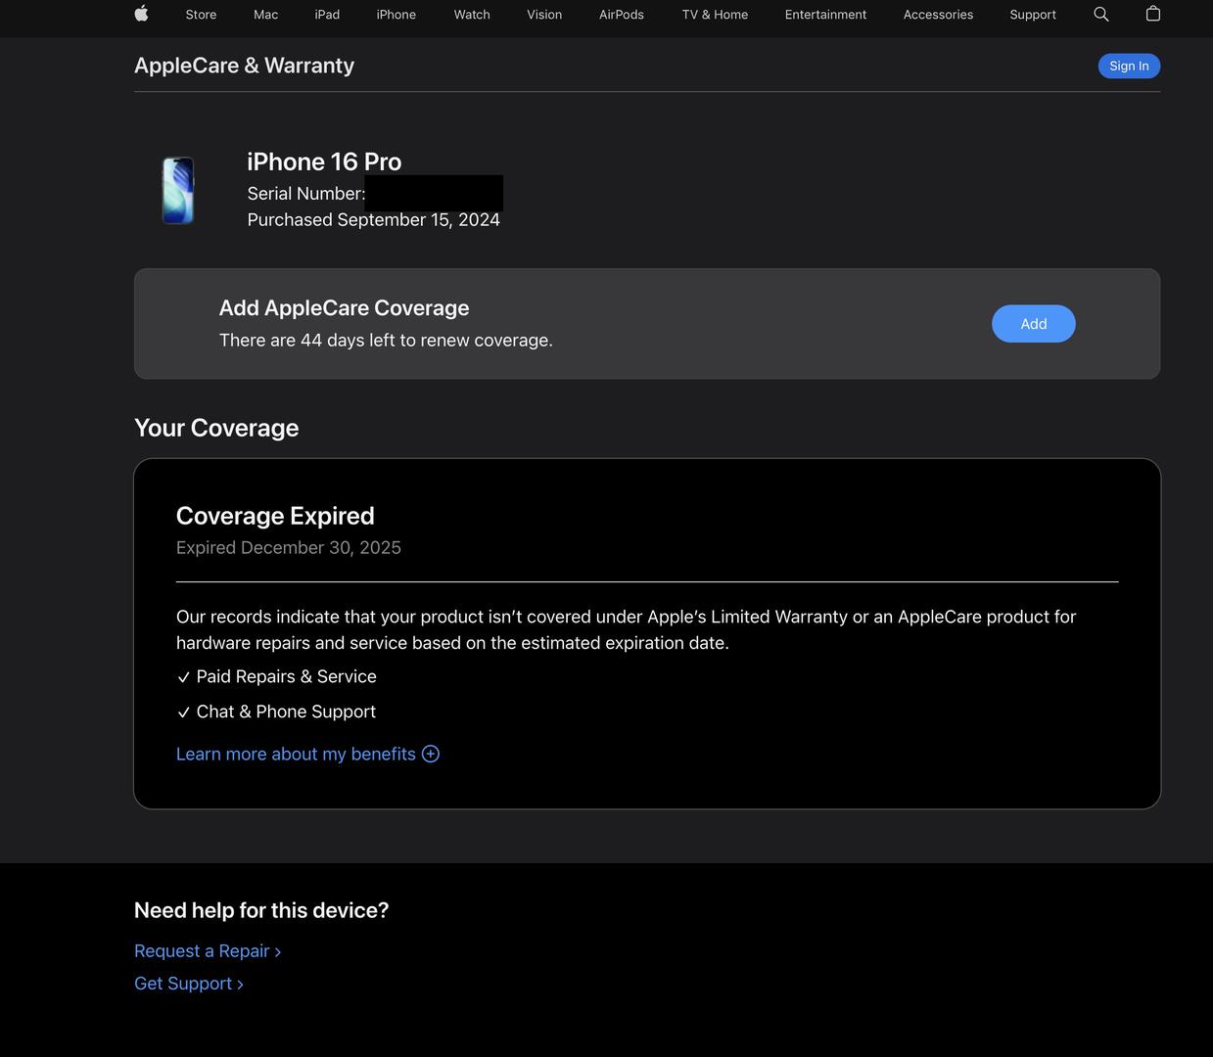Open the shopping bag icon
Viewport: 1213px width, 1057px height.
tap(1153, 14)
